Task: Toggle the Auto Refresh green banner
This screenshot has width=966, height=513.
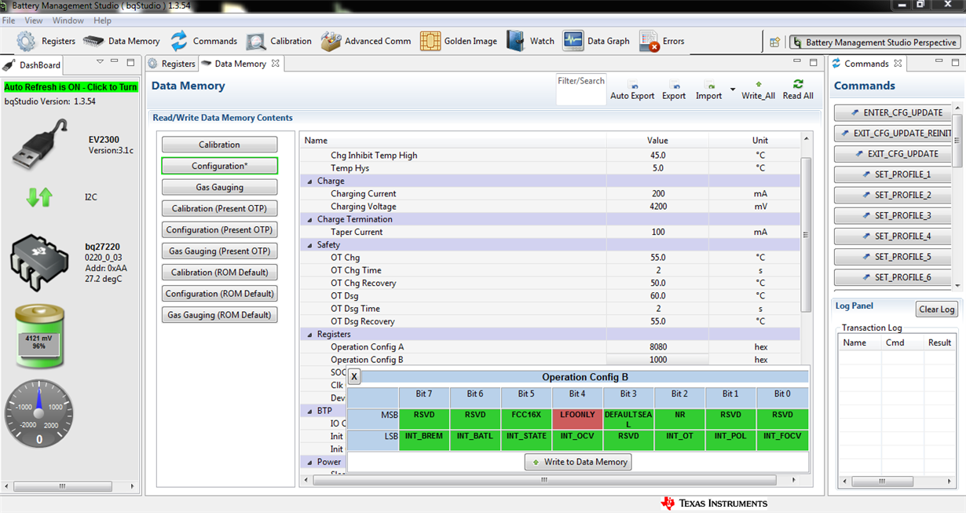Action: [x=71, y=87]
